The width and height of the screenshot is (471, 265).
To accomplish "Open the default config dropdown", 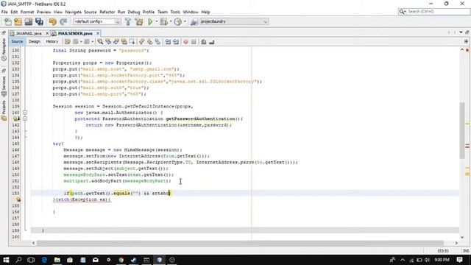I will click(97, 21).
